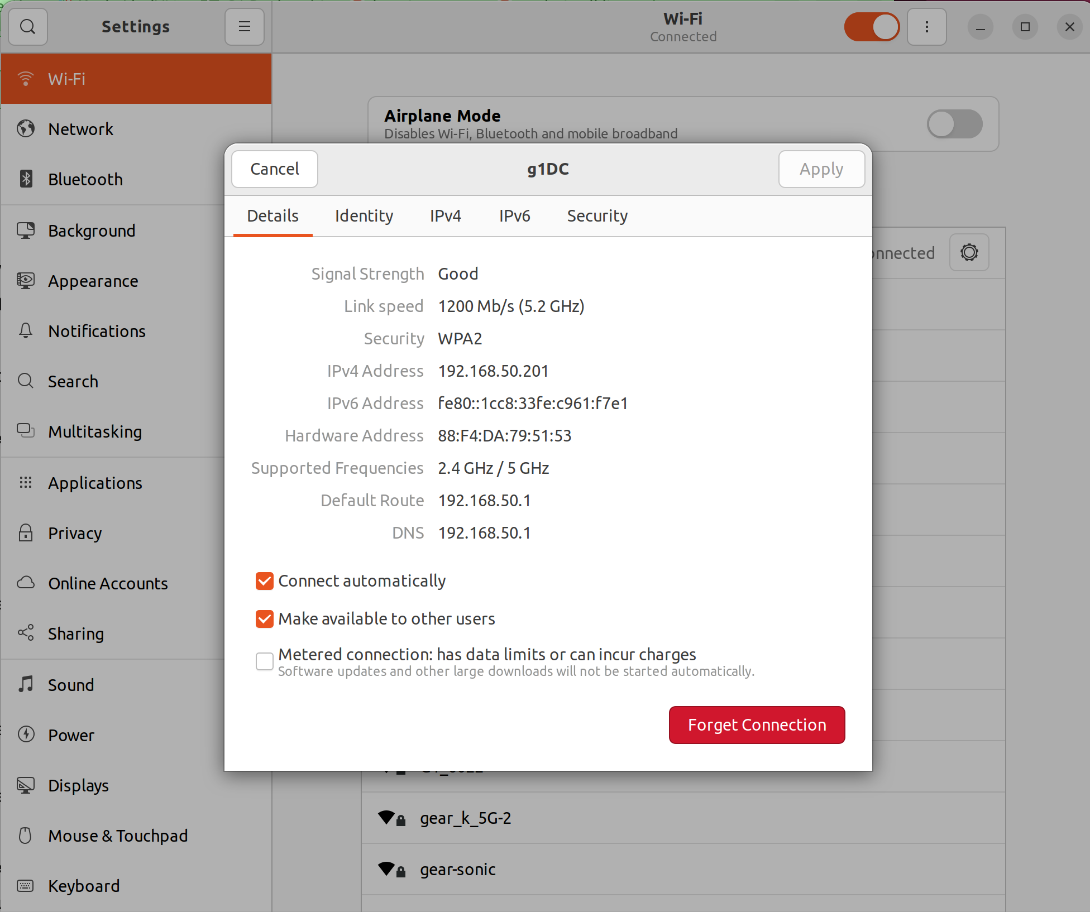
Task: Go to Notifications bell item
Action: point(96,331)
